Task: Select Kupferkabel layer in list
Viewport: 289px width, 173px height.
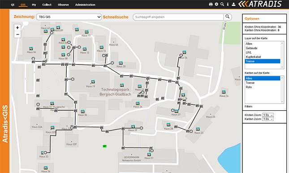Action: tap(263, 57)
